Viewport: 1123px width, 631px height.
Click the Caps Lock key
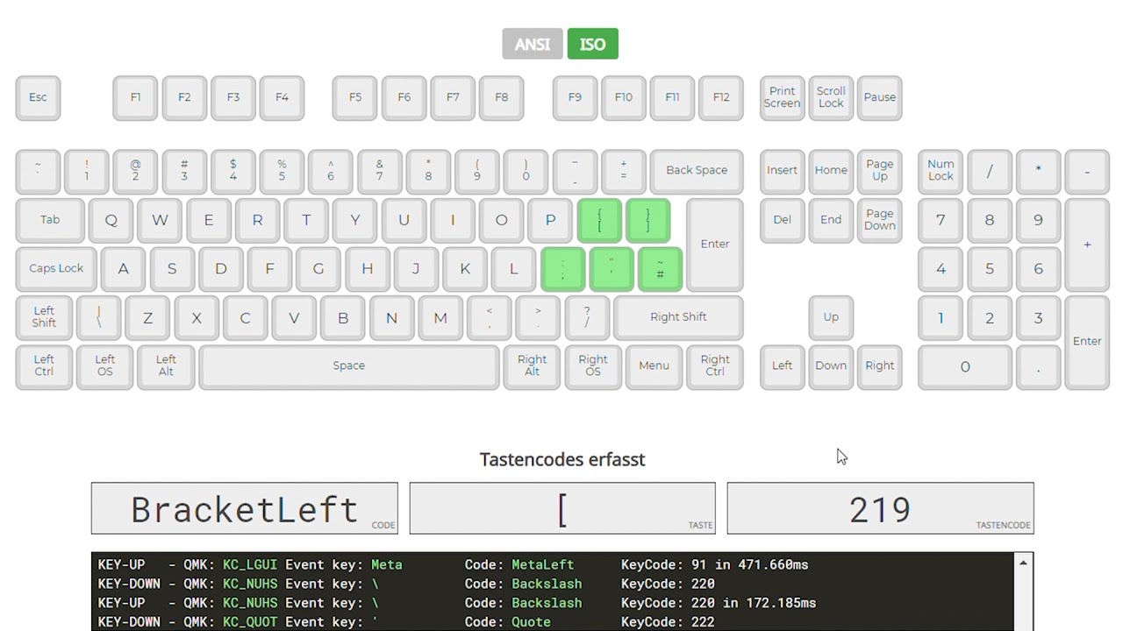point(56,269)
